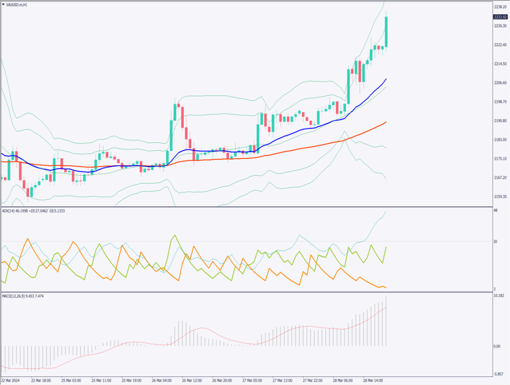Click the tallest MACD histogram bar
Viewport: 510px width, 385px height.
pos(386,321)
